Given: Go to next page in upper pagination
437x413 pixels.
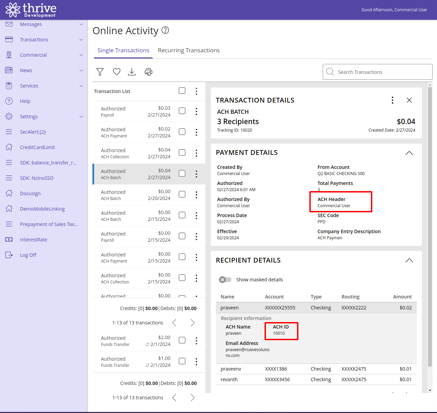Looking at the screenshot, I should tap(192, 323).
